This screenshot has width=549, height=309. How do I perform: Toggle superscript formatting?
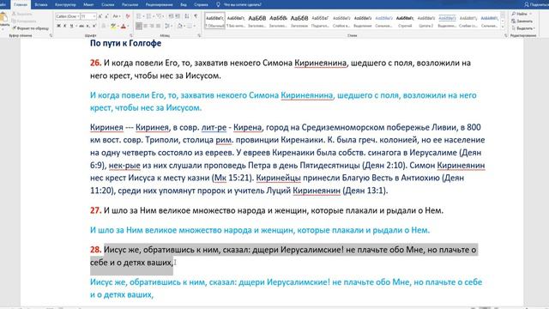[94, 26]
